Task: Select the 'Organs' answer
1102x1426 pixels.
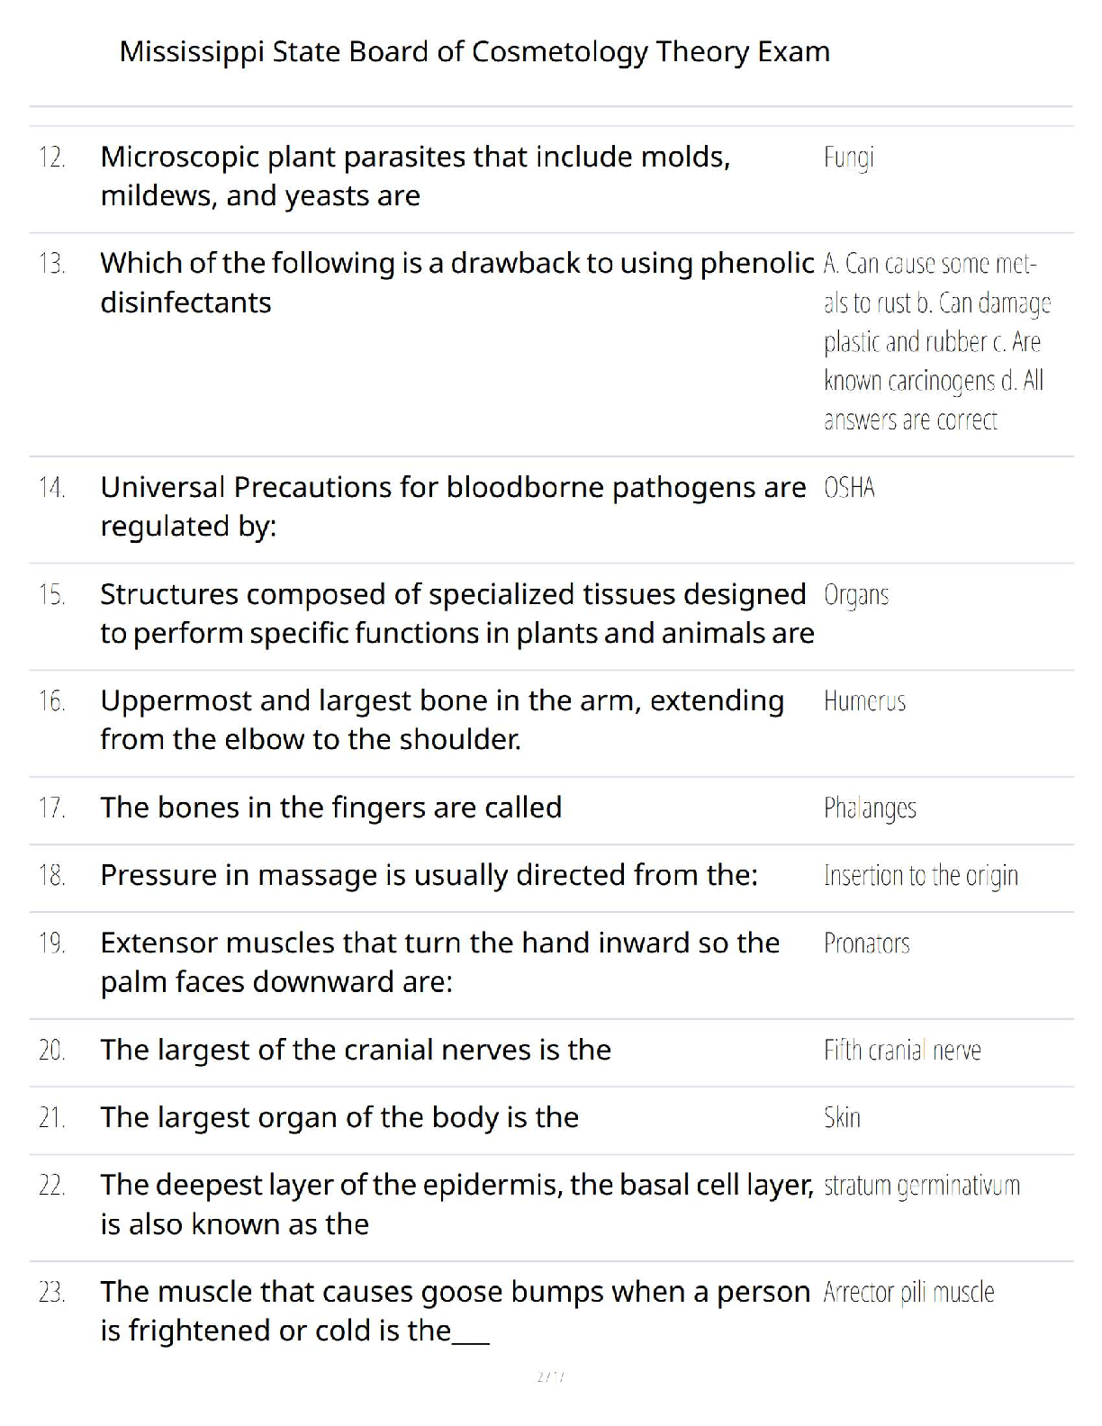Action: (x=855, y=595)
